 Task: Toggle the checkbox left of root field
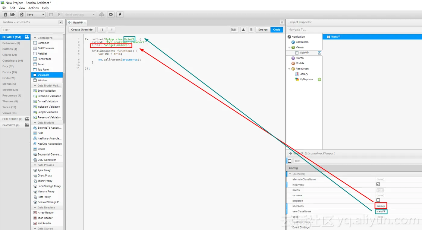[x=290, y=161]
